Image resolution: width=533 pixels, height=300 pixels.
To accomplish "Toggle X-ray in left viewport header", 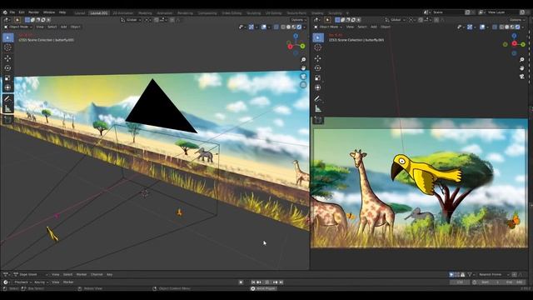I will [x=276, y=27].
